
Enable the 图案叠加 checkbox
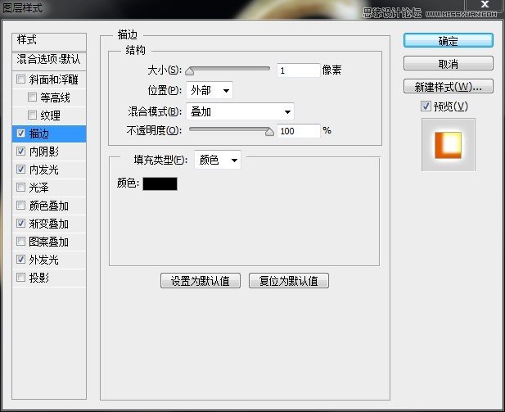pos(20,241)
